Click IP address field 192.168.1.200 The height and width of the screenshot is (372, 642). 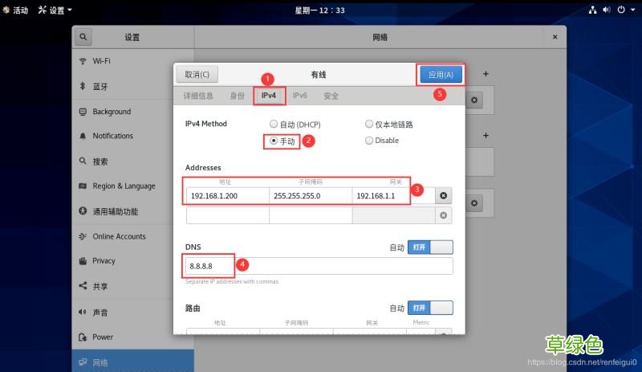[228, 195]
